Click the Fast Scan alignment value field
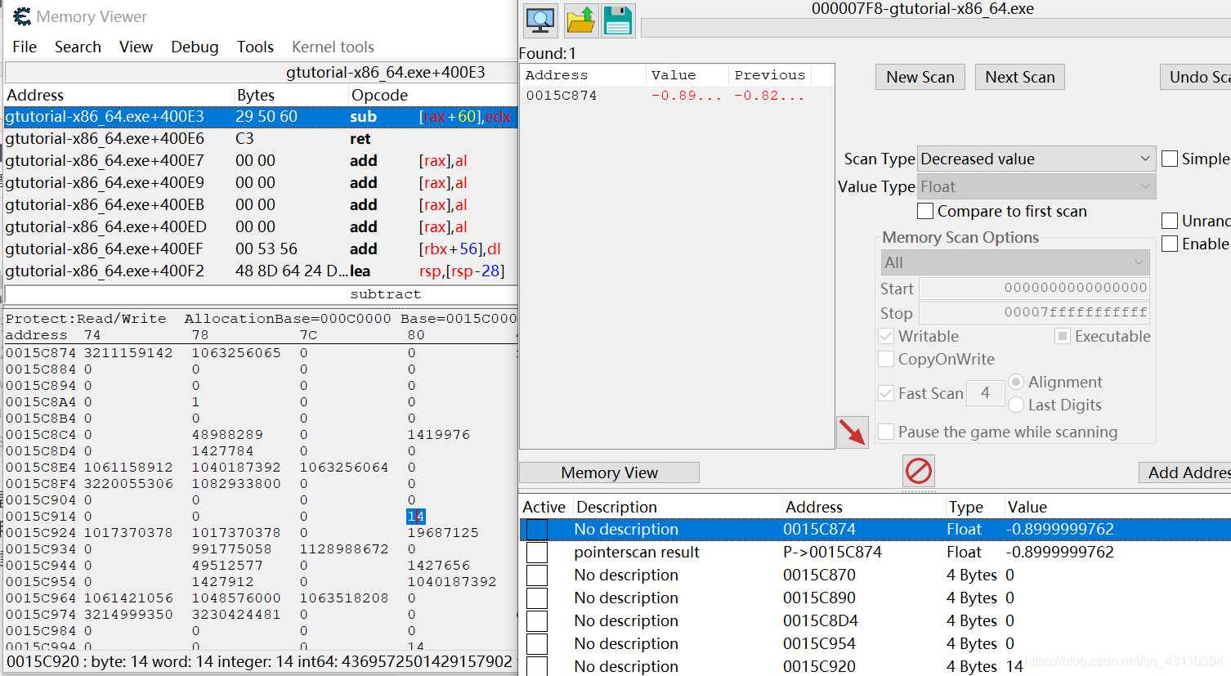This screenshot has height=676, width=1231. click(985, 393)
